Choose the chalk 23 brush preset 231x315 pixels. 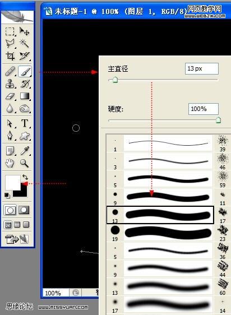coord(223,233)
